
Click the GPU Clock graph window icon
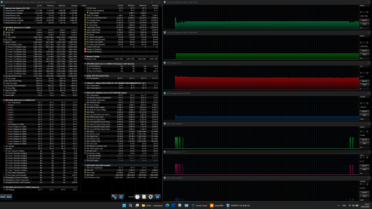click(164, 124)
